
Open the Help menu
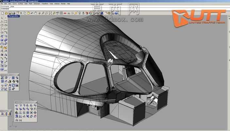(x=69, y=4)
